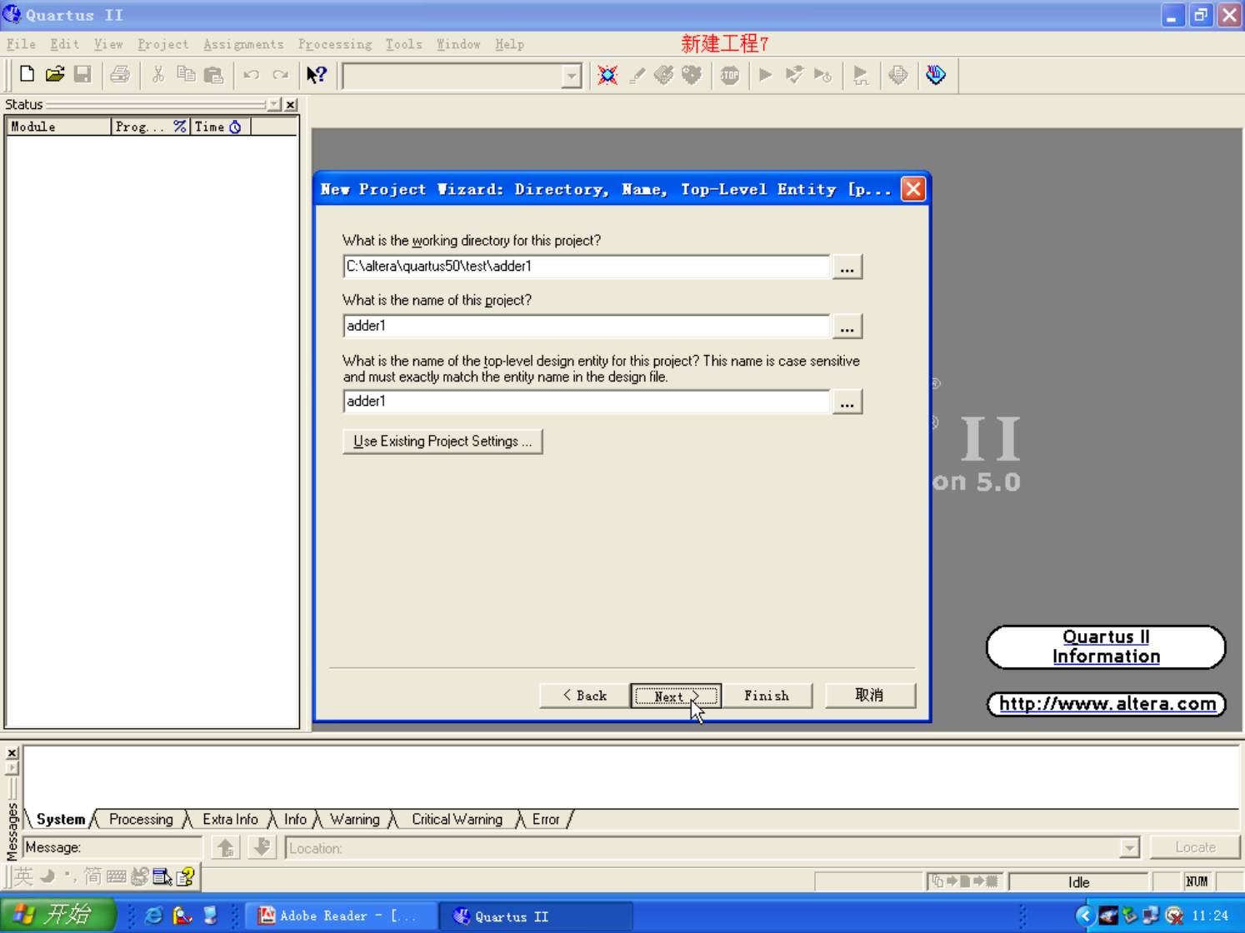Viewport: 1245px width, 933px height.
Task: Open the Settings icon next to entity dropdown
Action: 607,75
